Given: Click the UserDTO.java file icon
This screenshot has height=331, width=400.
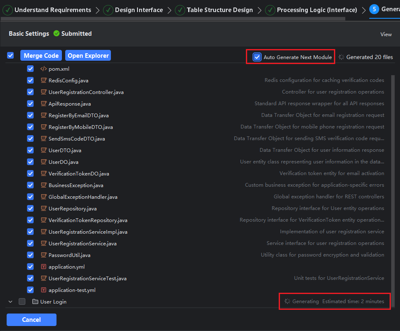Looking at the screenshot, I should (x=43, y=150).
